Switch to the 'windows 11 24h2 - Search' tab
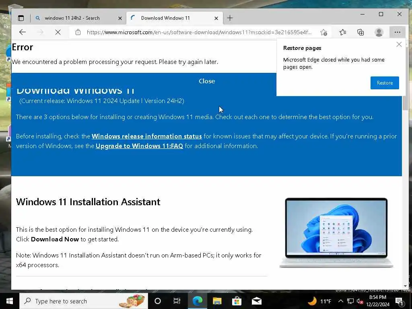 [72, 18]
